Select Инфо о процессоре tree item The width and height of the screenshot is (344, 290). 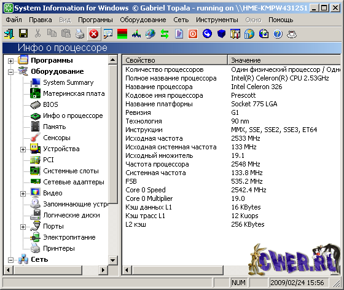point(73,116)
